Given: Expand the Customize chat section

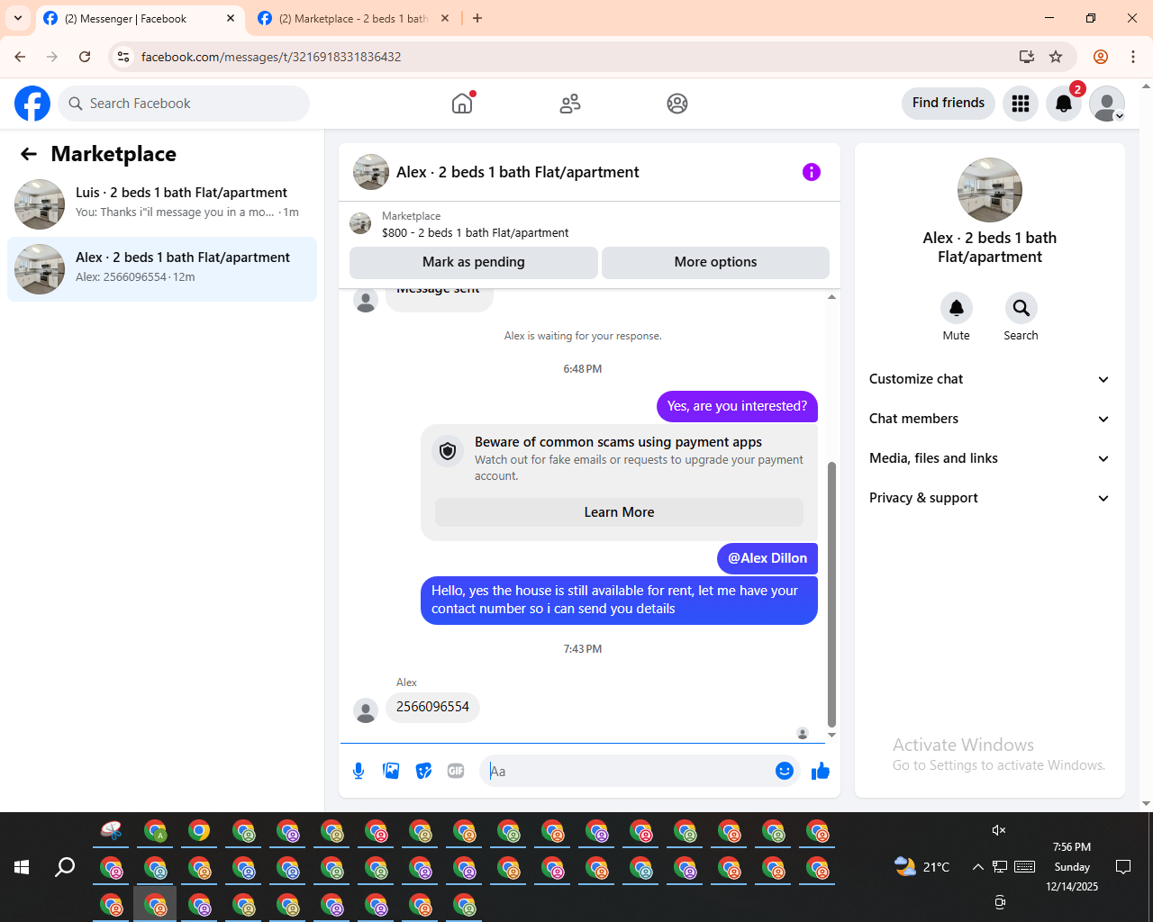Looking at the screenshot, I should point(989,379).
